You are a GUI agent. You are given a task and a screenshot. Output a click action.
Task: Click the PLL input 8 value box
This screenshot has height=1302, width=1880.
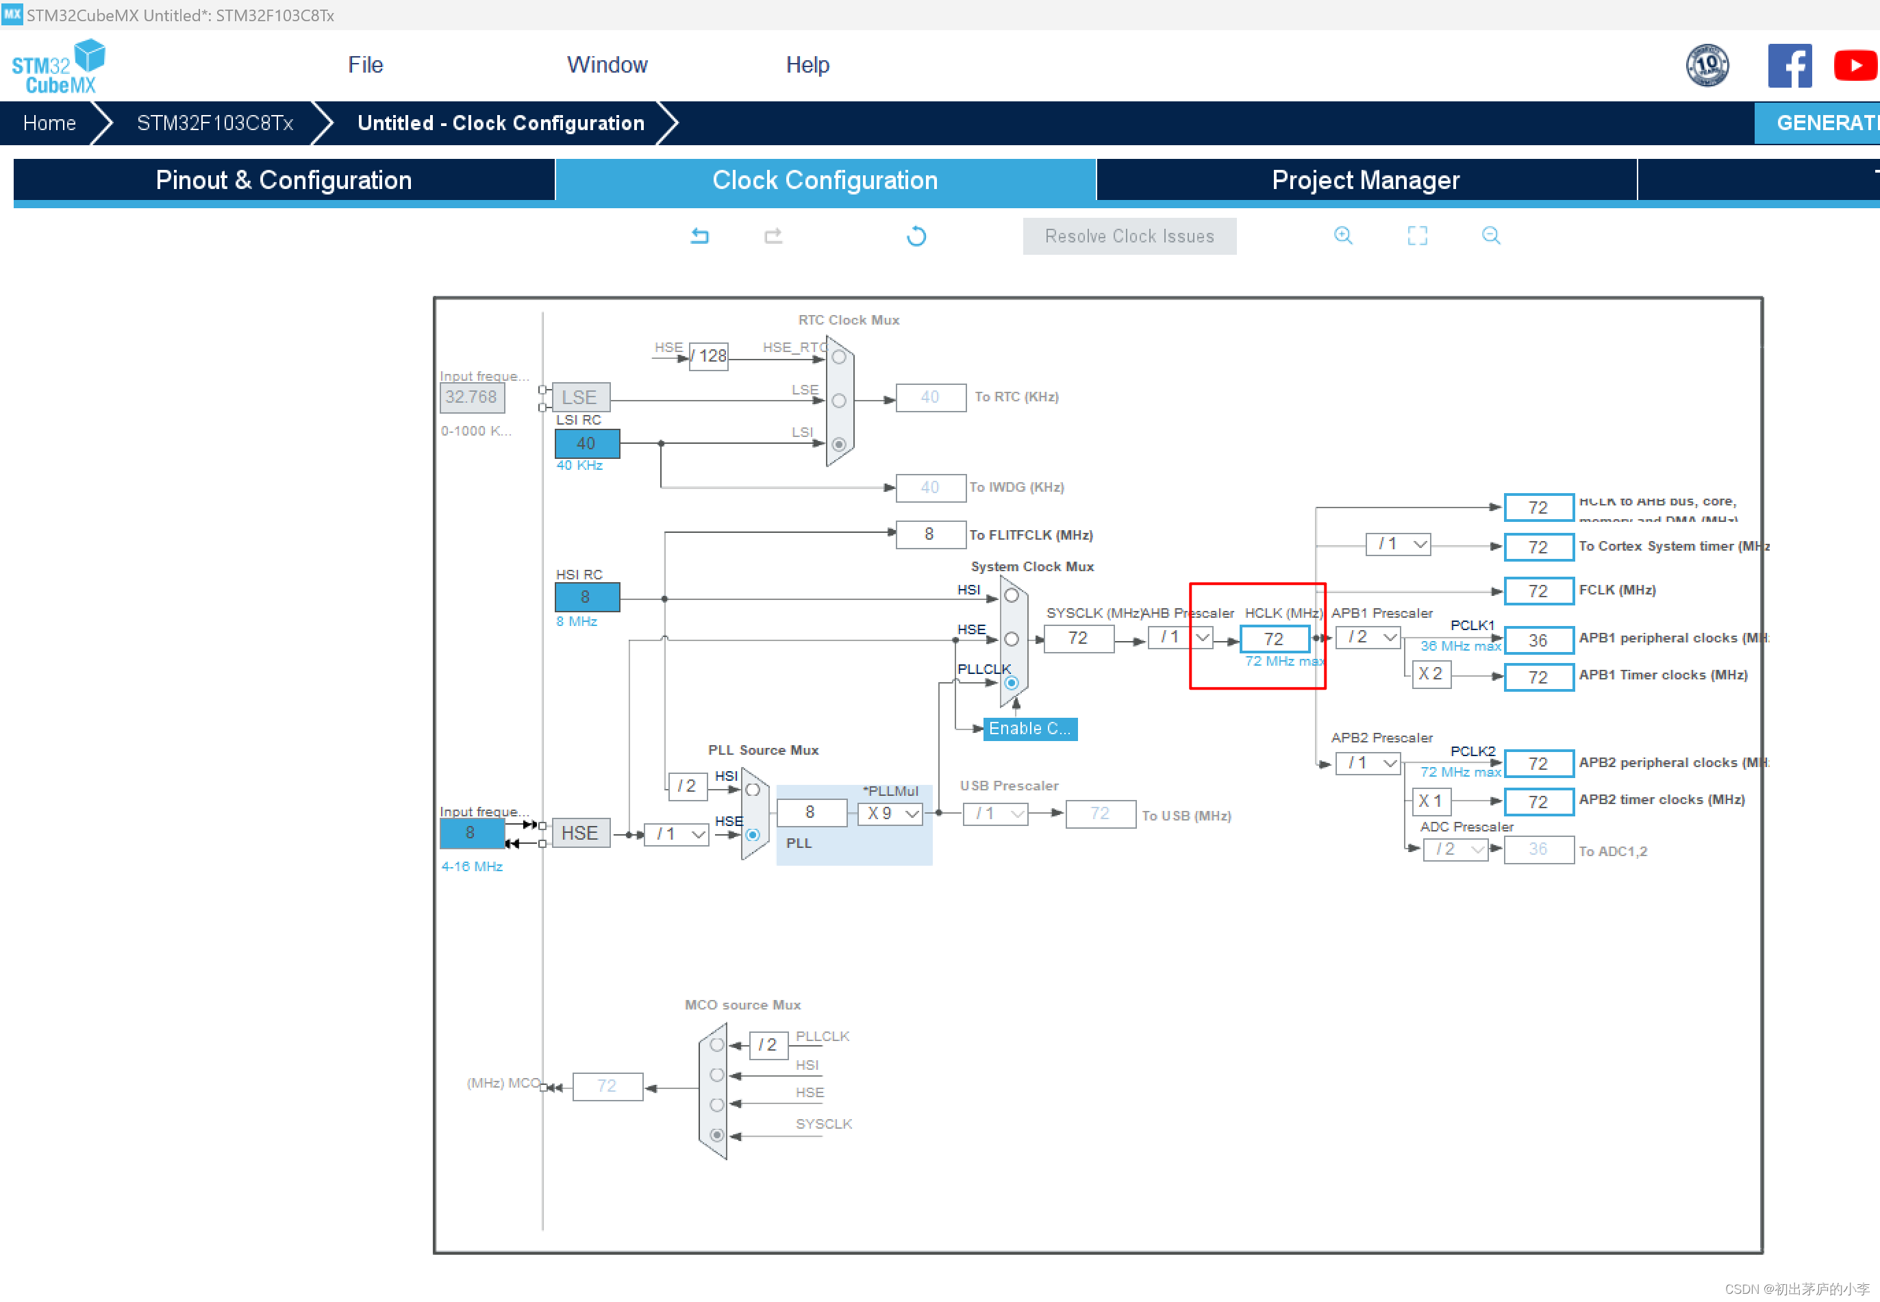[x=811, y=812]
